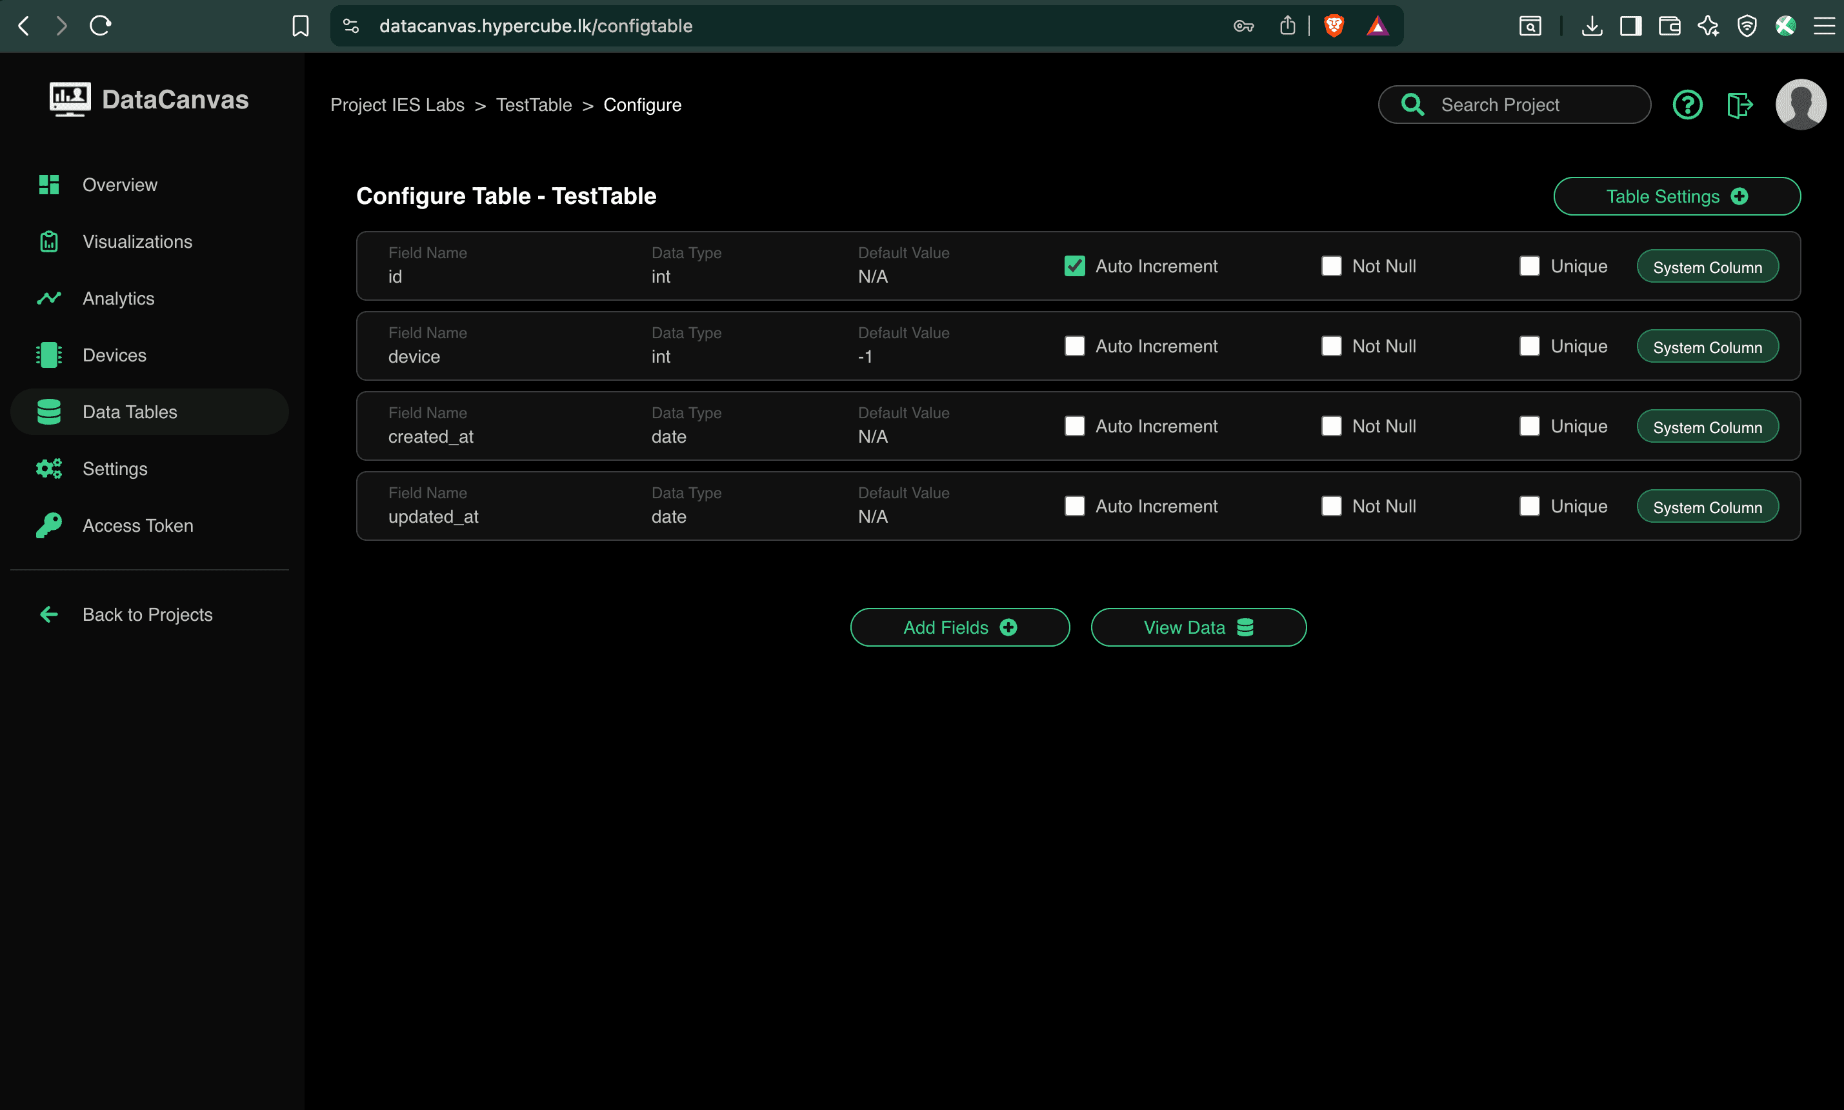Enable Unique for the created_at field
The width and height of the screenshot is (1844, 1110).
coord(1529,425)
